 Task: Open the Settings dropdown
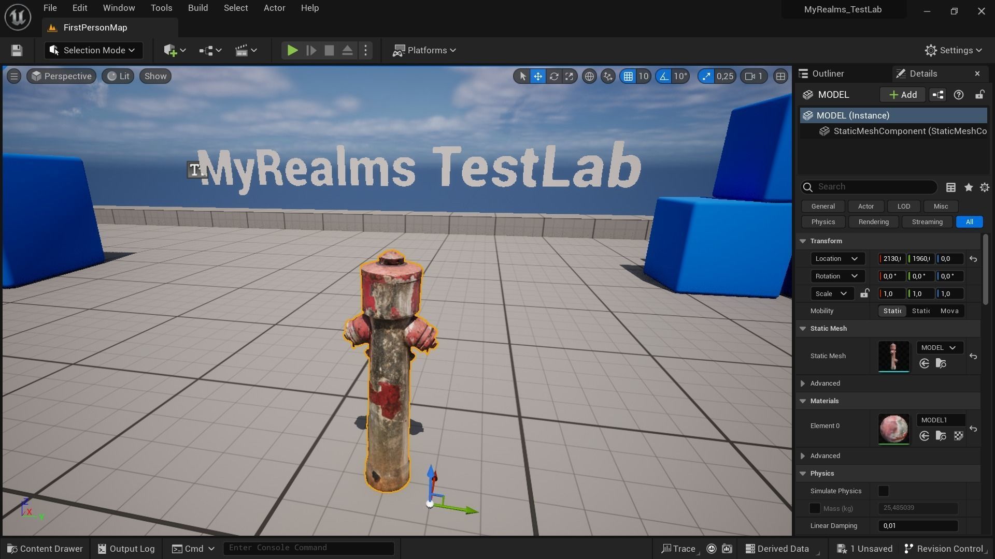pos(954,50)
